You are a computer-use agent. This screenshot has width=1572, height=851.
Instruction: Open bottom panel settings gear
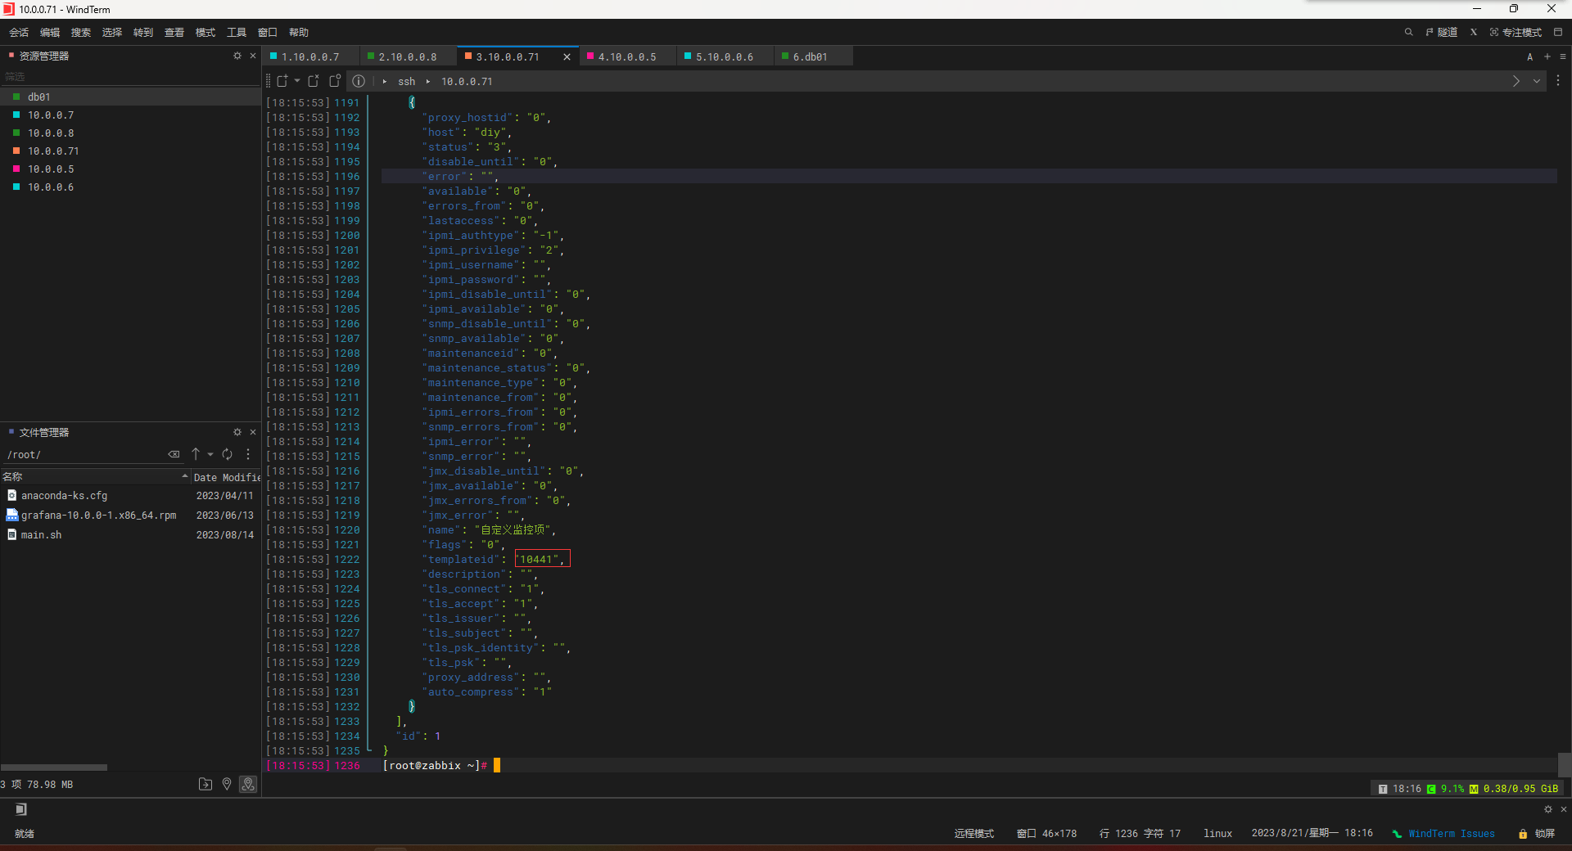[1548, 808]
